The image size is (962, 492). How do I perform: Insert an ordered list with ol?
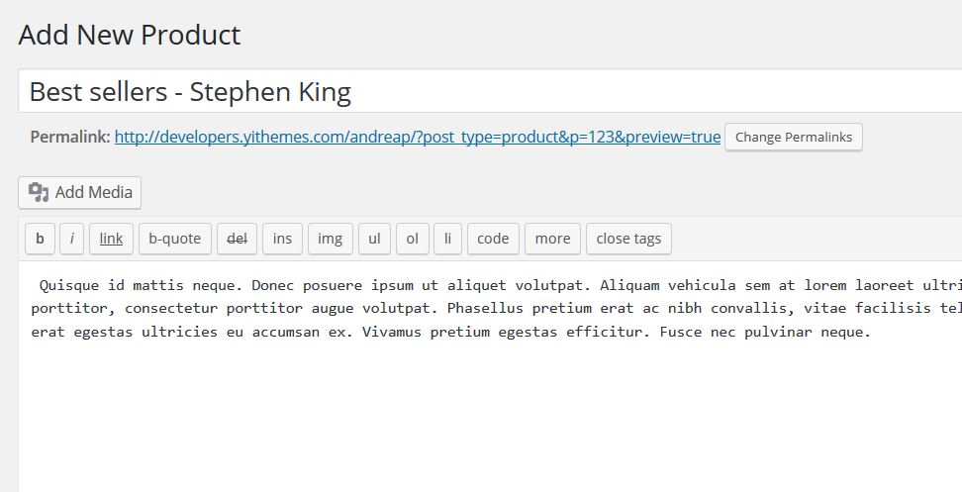[413, 239]
